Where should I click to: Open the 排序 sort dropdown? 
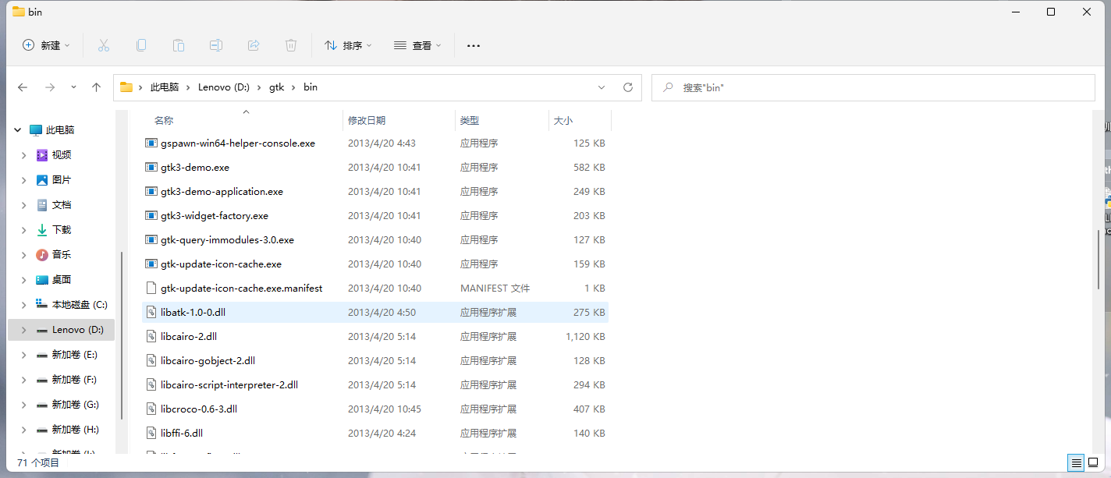pyautogui.click(x=348, y=45)
